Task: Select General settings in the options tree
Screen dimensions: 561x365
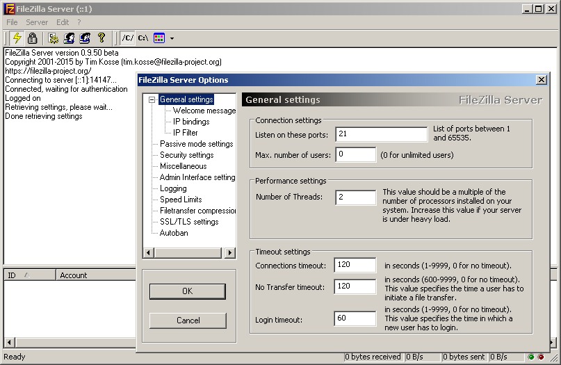Action: coord(186,99)
